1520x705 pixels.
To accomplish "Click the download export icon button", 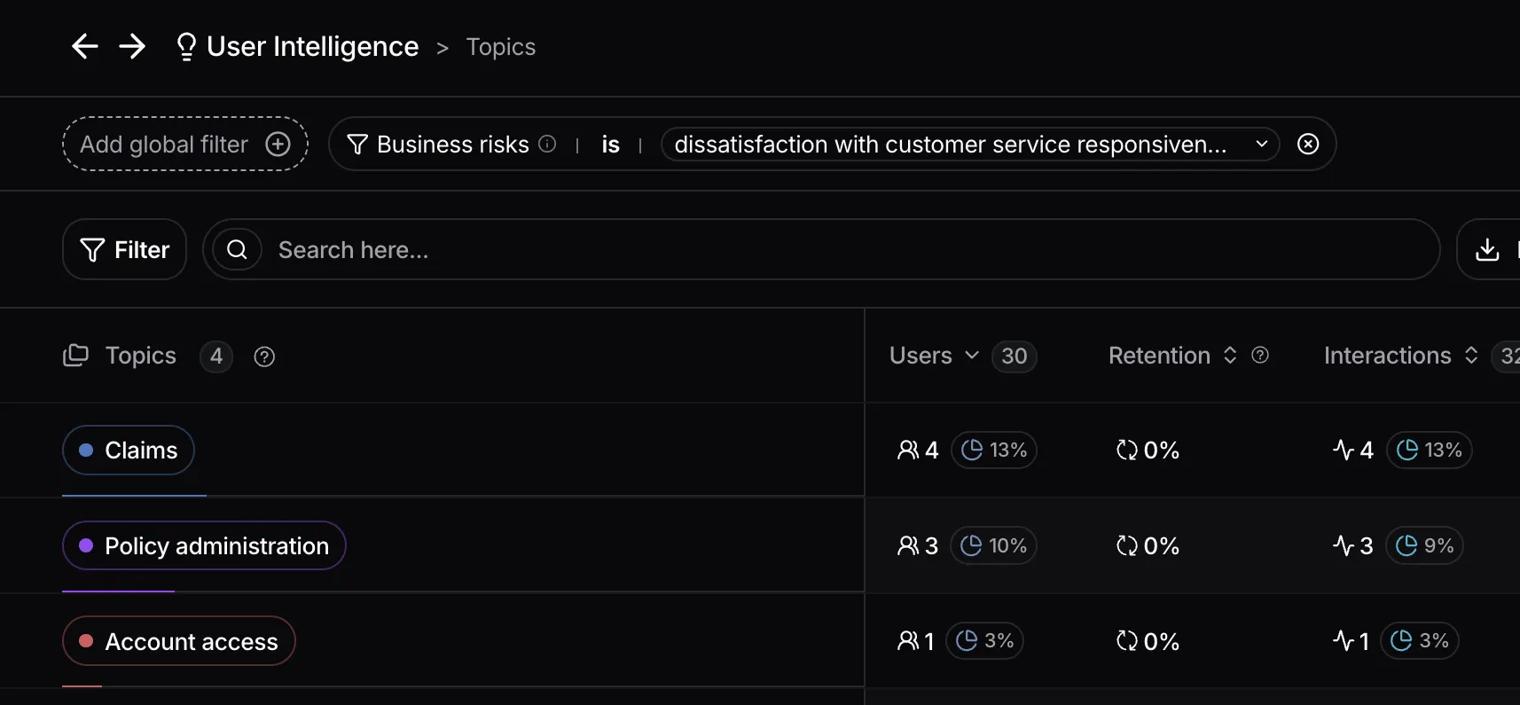I will (1487, 250).
